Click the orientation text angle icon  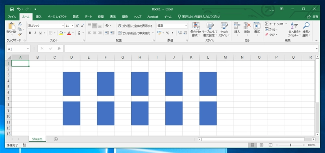click(107, 25)
